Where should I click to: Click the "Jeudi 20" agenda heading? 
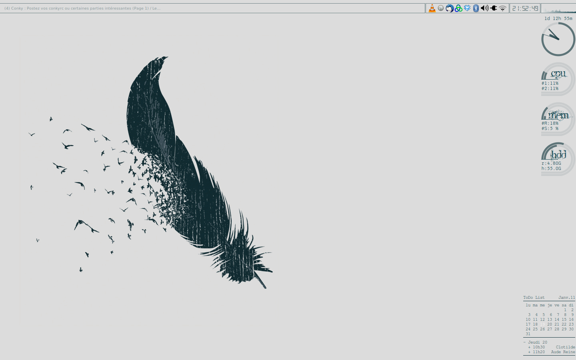coord(538,342)
